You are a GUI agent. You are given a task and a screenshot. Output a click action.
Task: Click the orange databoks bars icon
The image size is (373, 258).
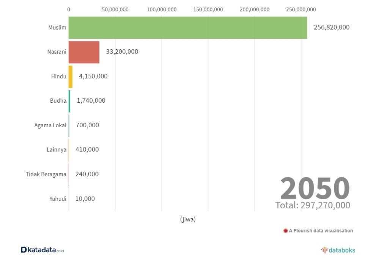(x=324, y=250)
